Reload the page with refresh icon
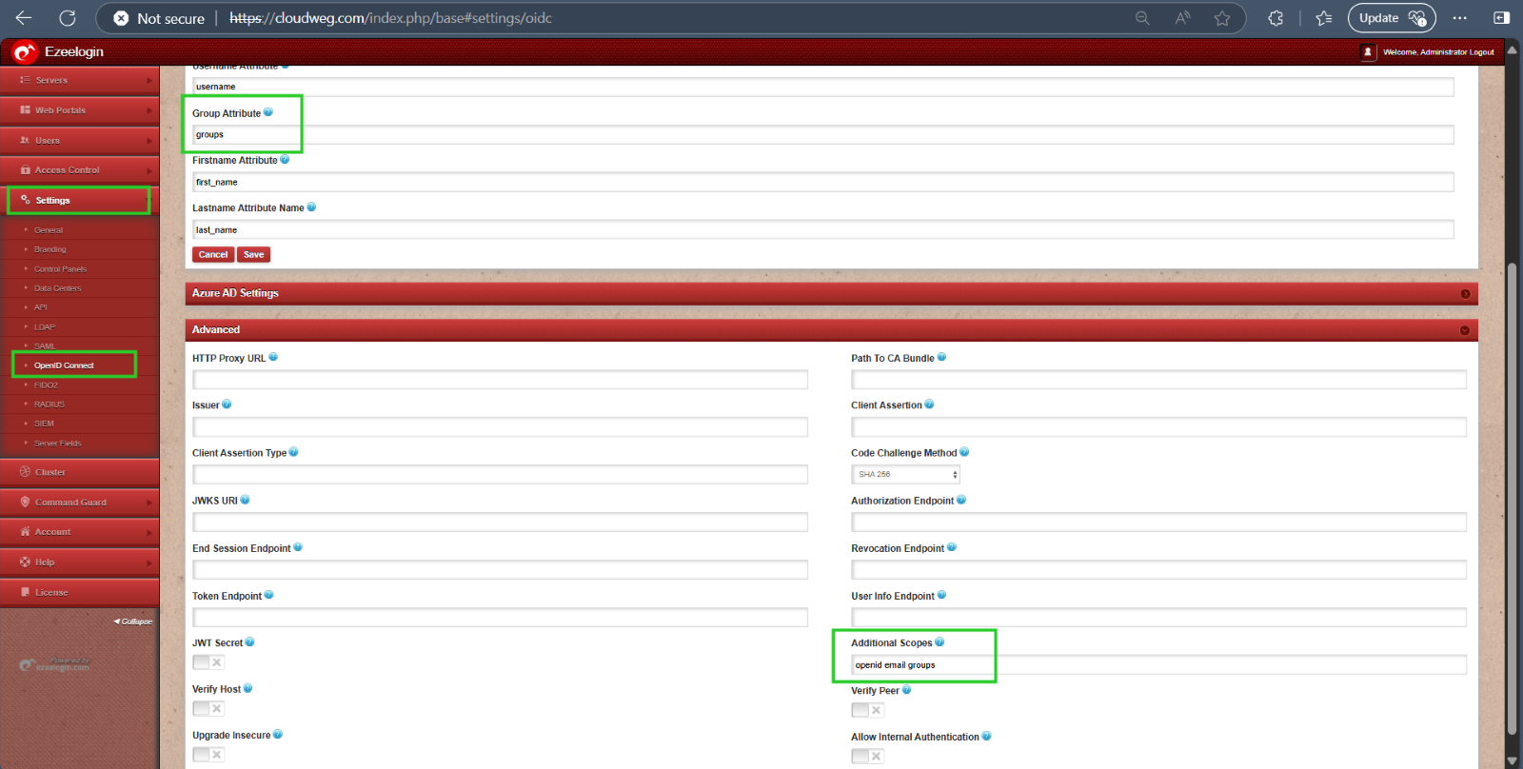 [68, 18]
